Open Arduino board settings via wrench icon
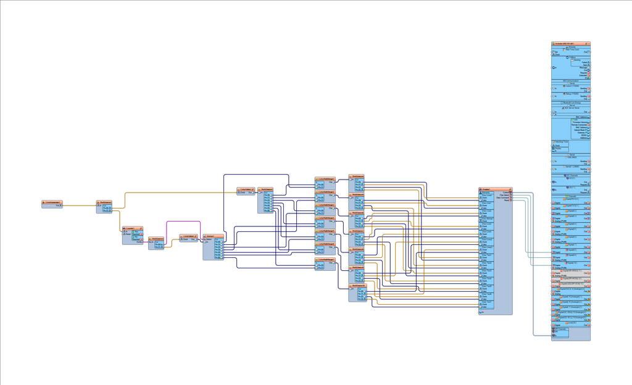The height and width of the screenshot is (385, 632). [586, 43]
